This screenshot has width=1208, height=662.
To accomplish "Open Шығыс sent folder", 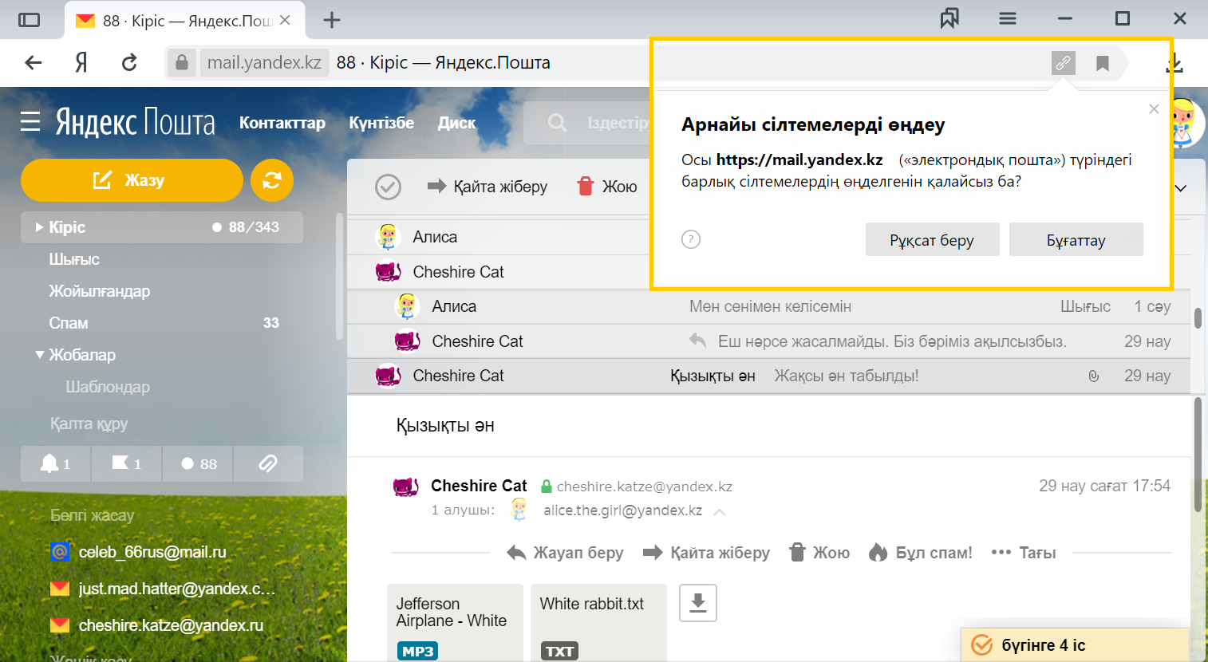I will click(x=74, y=259).
